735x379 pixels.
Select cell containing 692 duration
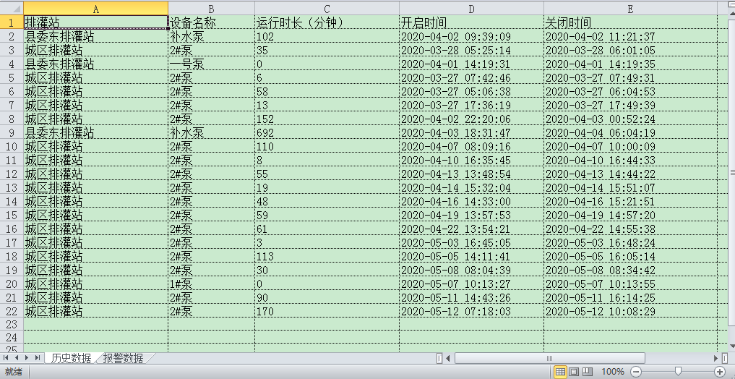(327, 133)
